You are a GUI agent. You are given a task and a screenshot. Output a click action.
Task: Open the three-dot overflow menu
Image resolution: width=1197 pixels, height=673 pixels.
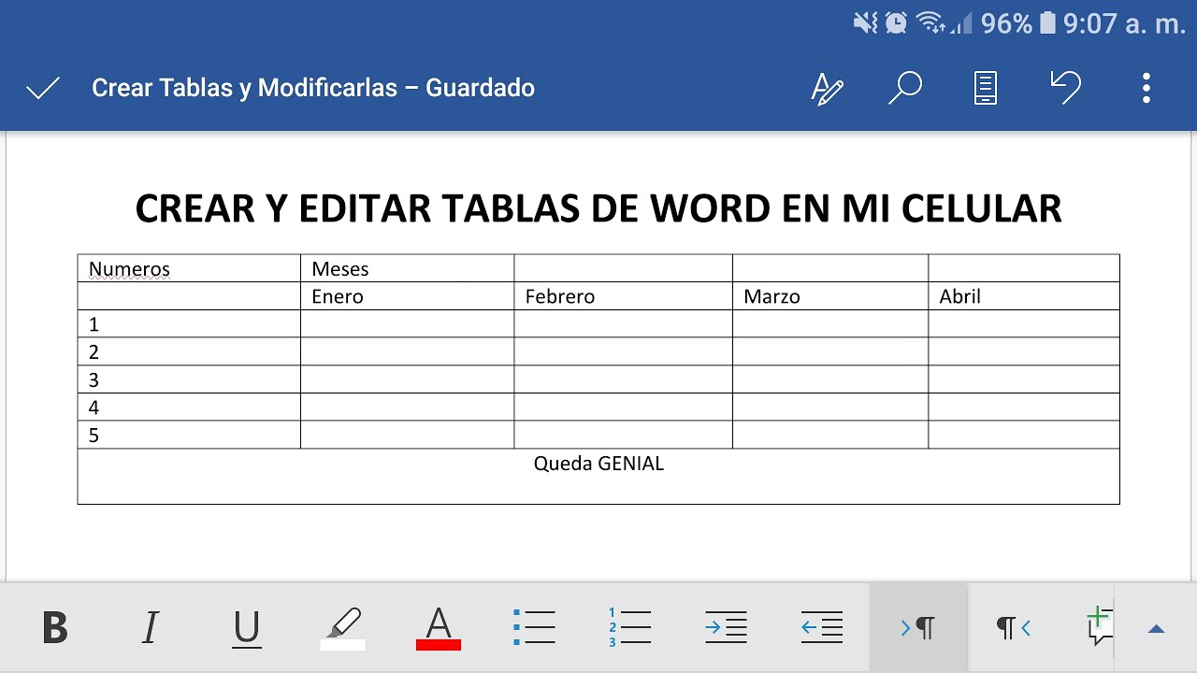(x=1147, y=88)
